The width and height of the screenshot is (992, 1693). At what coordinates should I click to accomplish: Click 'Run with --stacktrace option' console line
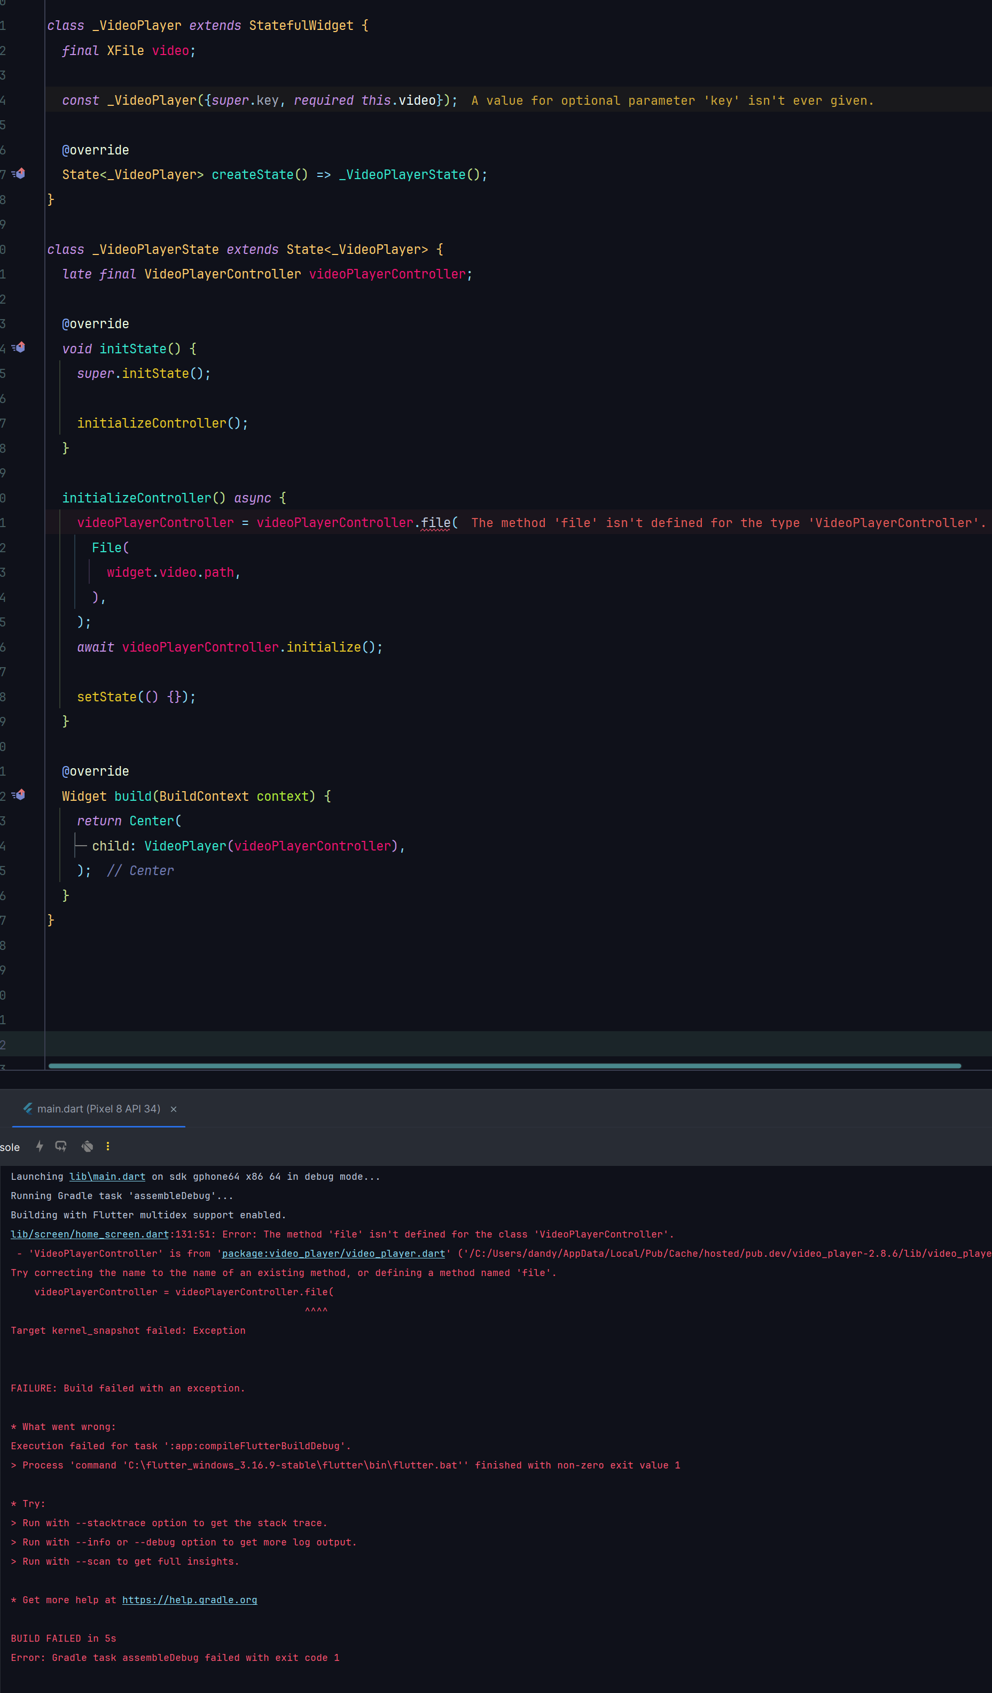point(168,1523)
